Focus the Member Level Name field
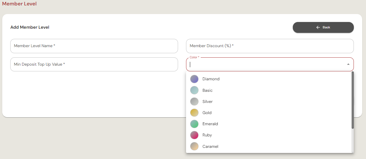Image resolution: width=366 pixels, height=159 pixels. coord(94,46)
